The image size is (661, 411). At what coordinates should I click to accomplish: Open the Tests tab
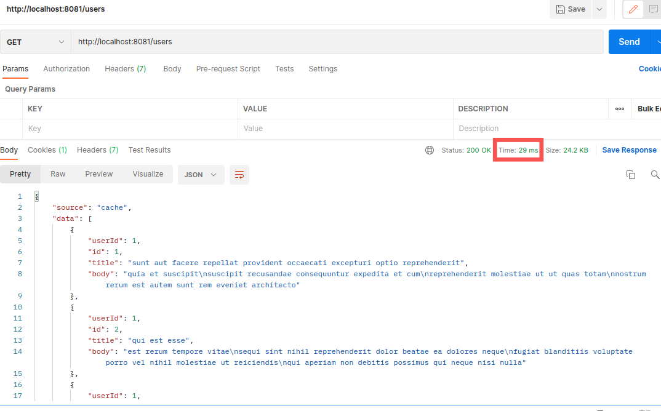(x=284, y=68)
